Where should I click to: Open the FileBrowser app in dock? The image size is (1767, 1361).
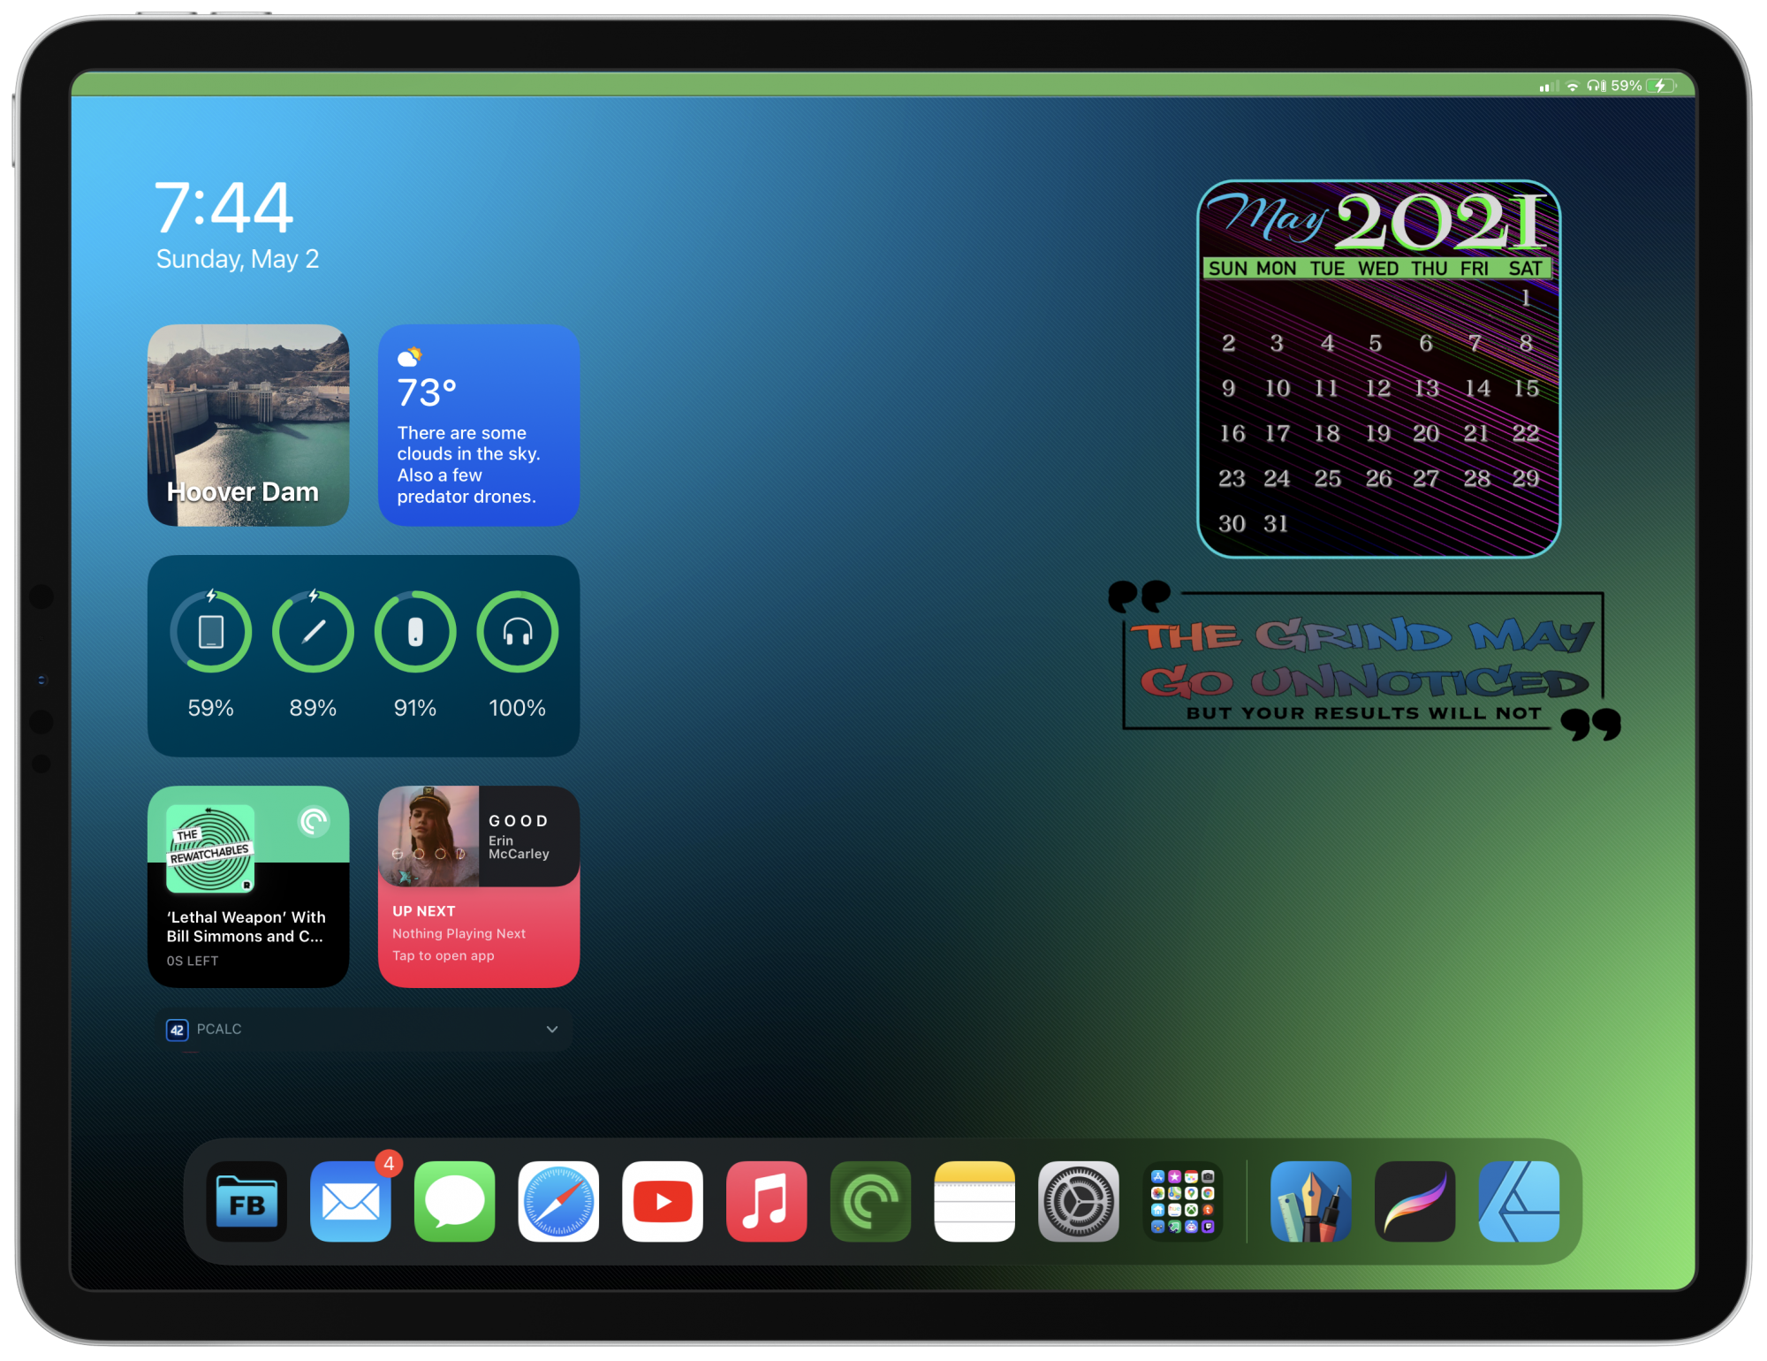[246, 1202]
